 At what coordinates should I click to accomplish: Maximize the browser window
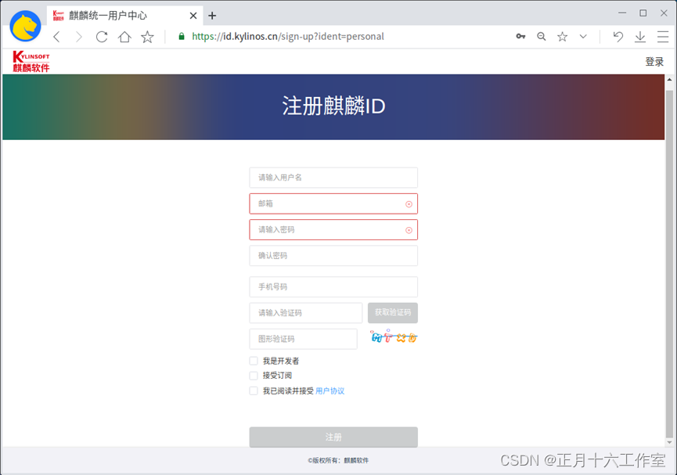pos(643,13)
